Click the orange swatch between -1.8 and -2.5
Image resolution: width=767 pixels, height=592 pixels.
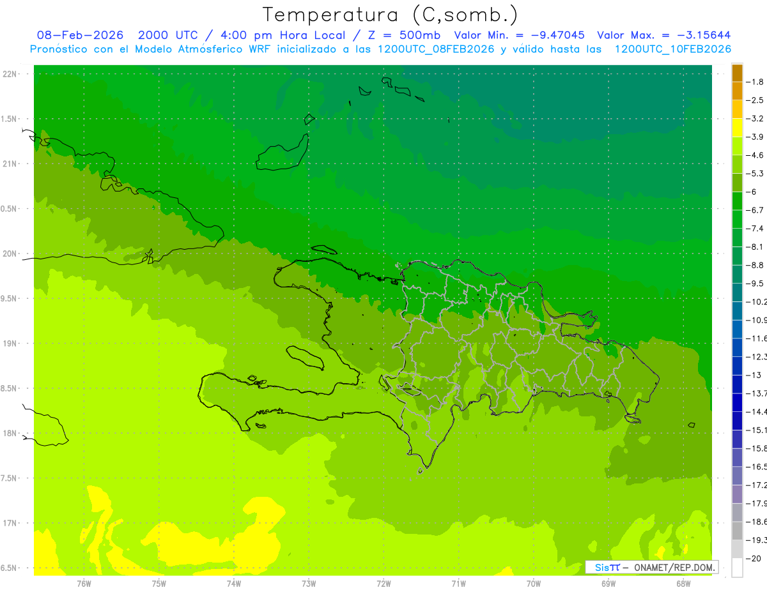tap(737, 91)
